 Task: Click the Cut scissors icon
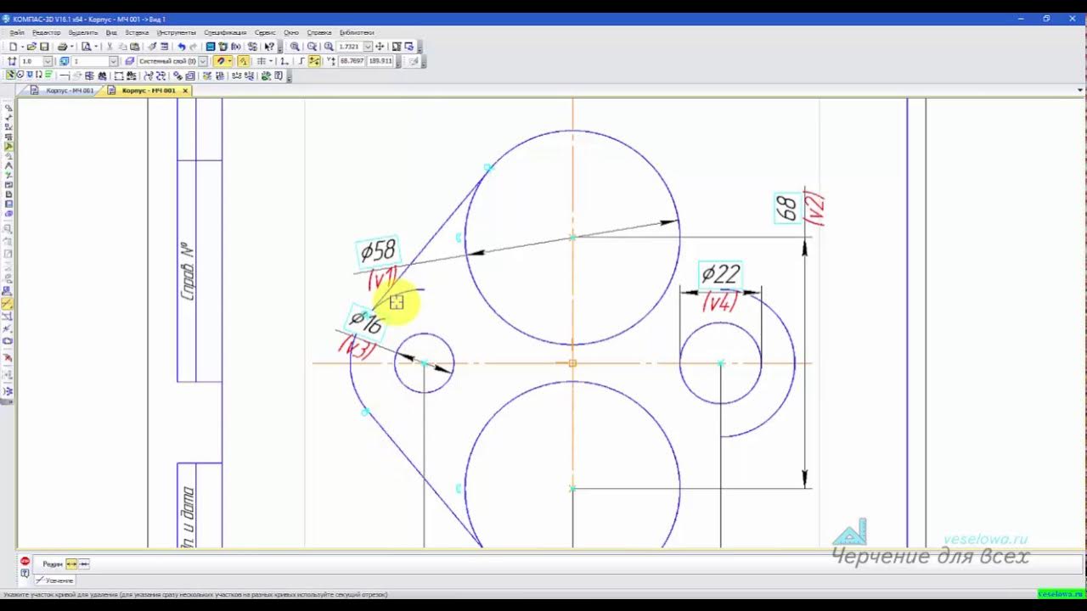(110, 47)
